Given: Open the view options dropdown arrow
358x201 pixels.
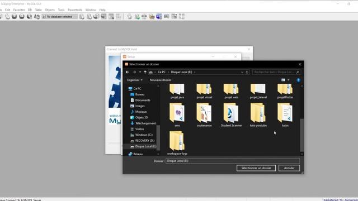Looking at the screenshot, I should pyautogui.click(x=289, y=80).
